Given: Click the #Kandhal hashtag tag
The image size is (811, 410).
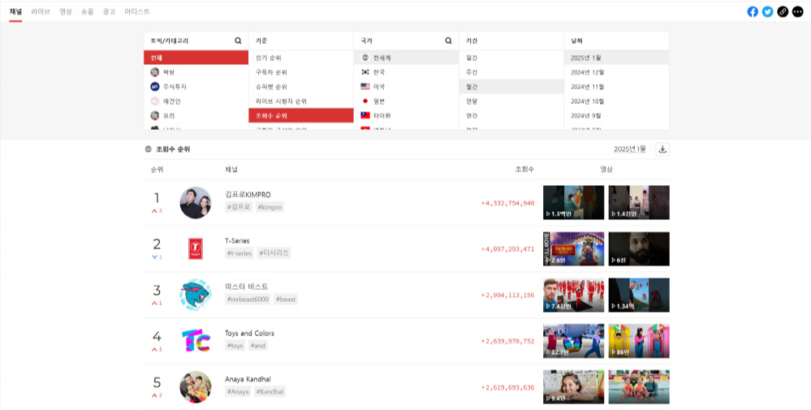Looking at the screenshot, I should tap(270, 391).
